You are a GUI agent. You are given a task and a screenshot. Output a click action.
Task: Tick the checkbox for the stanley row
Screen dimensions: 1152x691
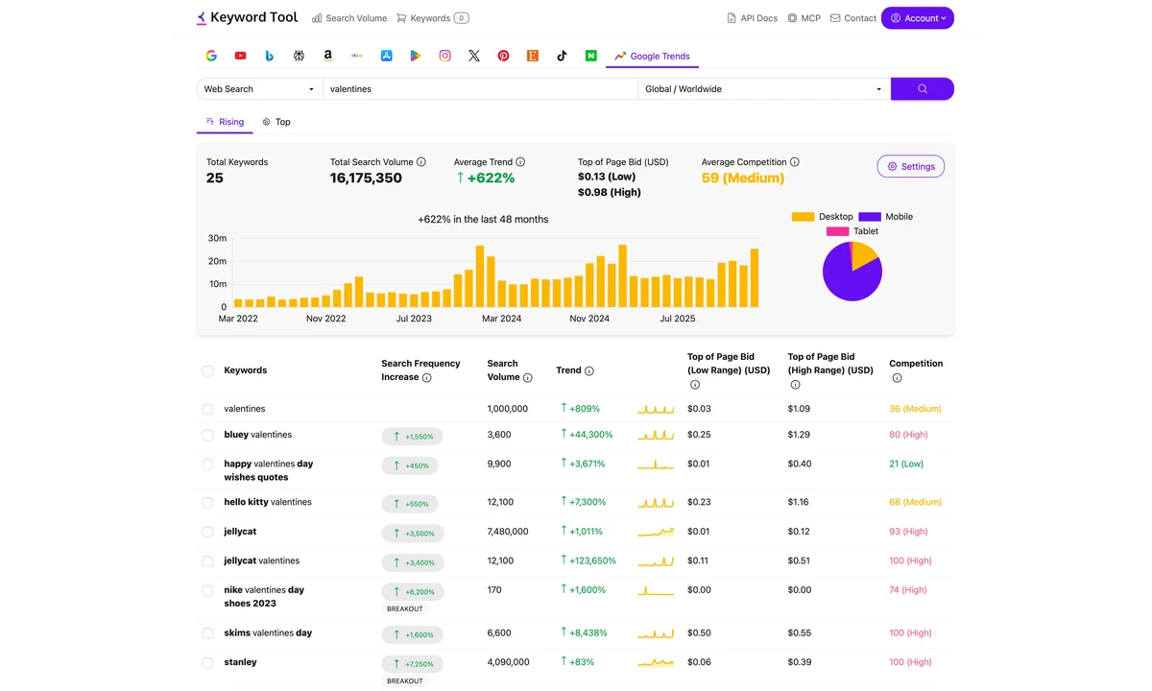point(207,663)
